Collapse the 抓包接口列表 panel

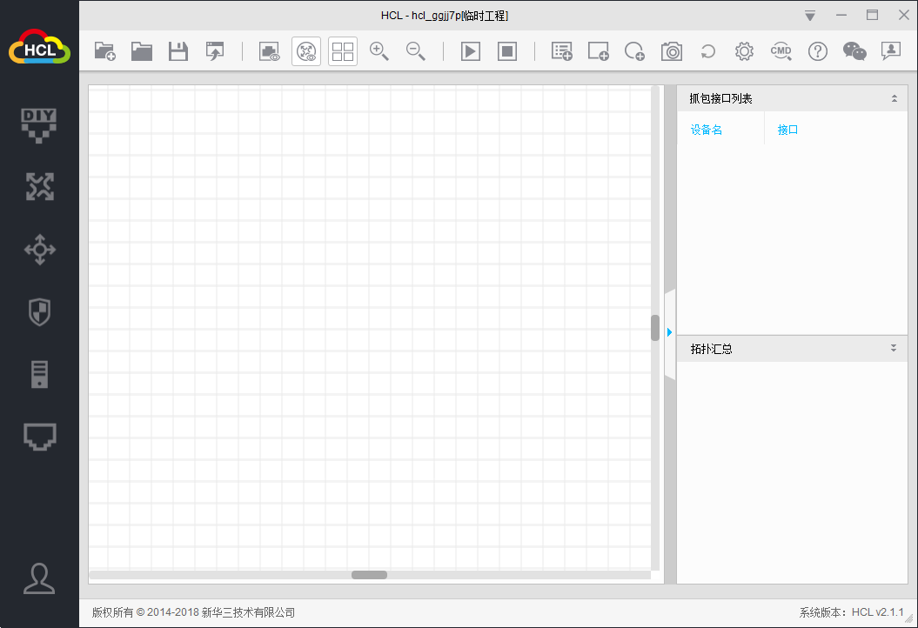pyautogui.click(x=895, y=97)
